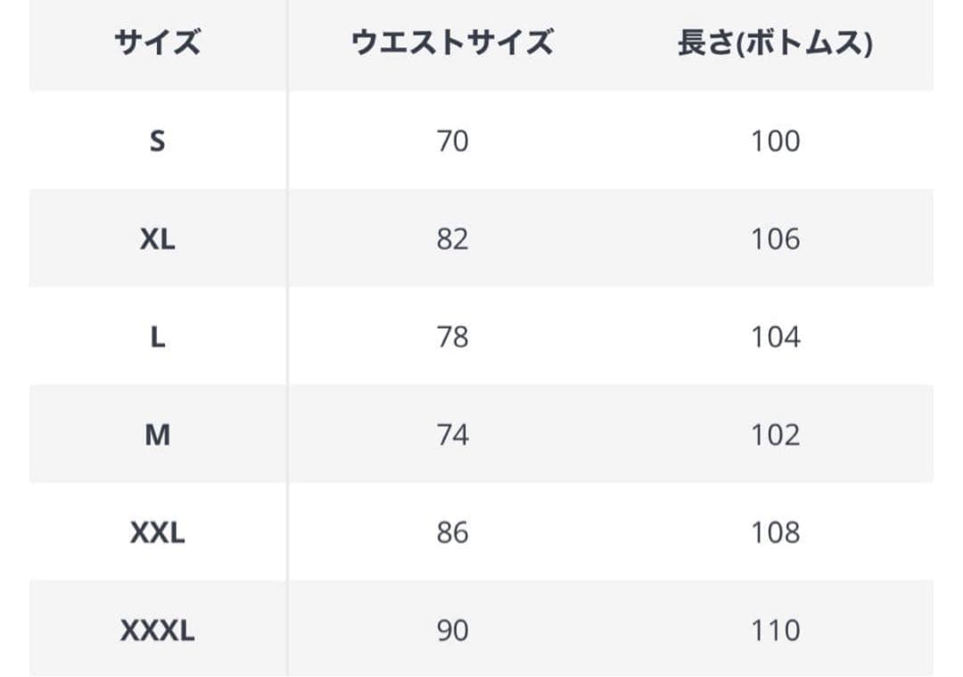Select the XXXL size row label
This screenshot has height=677, width=963.
tap(157, 631)
